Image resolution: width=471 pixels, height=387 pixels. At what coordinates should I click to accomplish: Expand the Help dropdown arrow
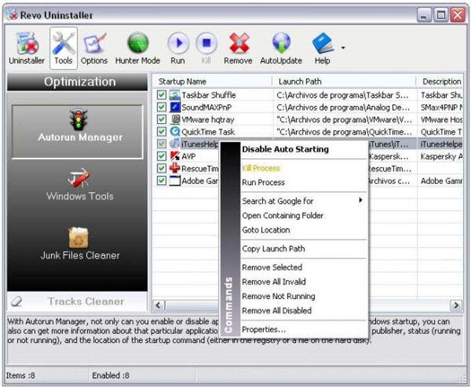(343, 48)
